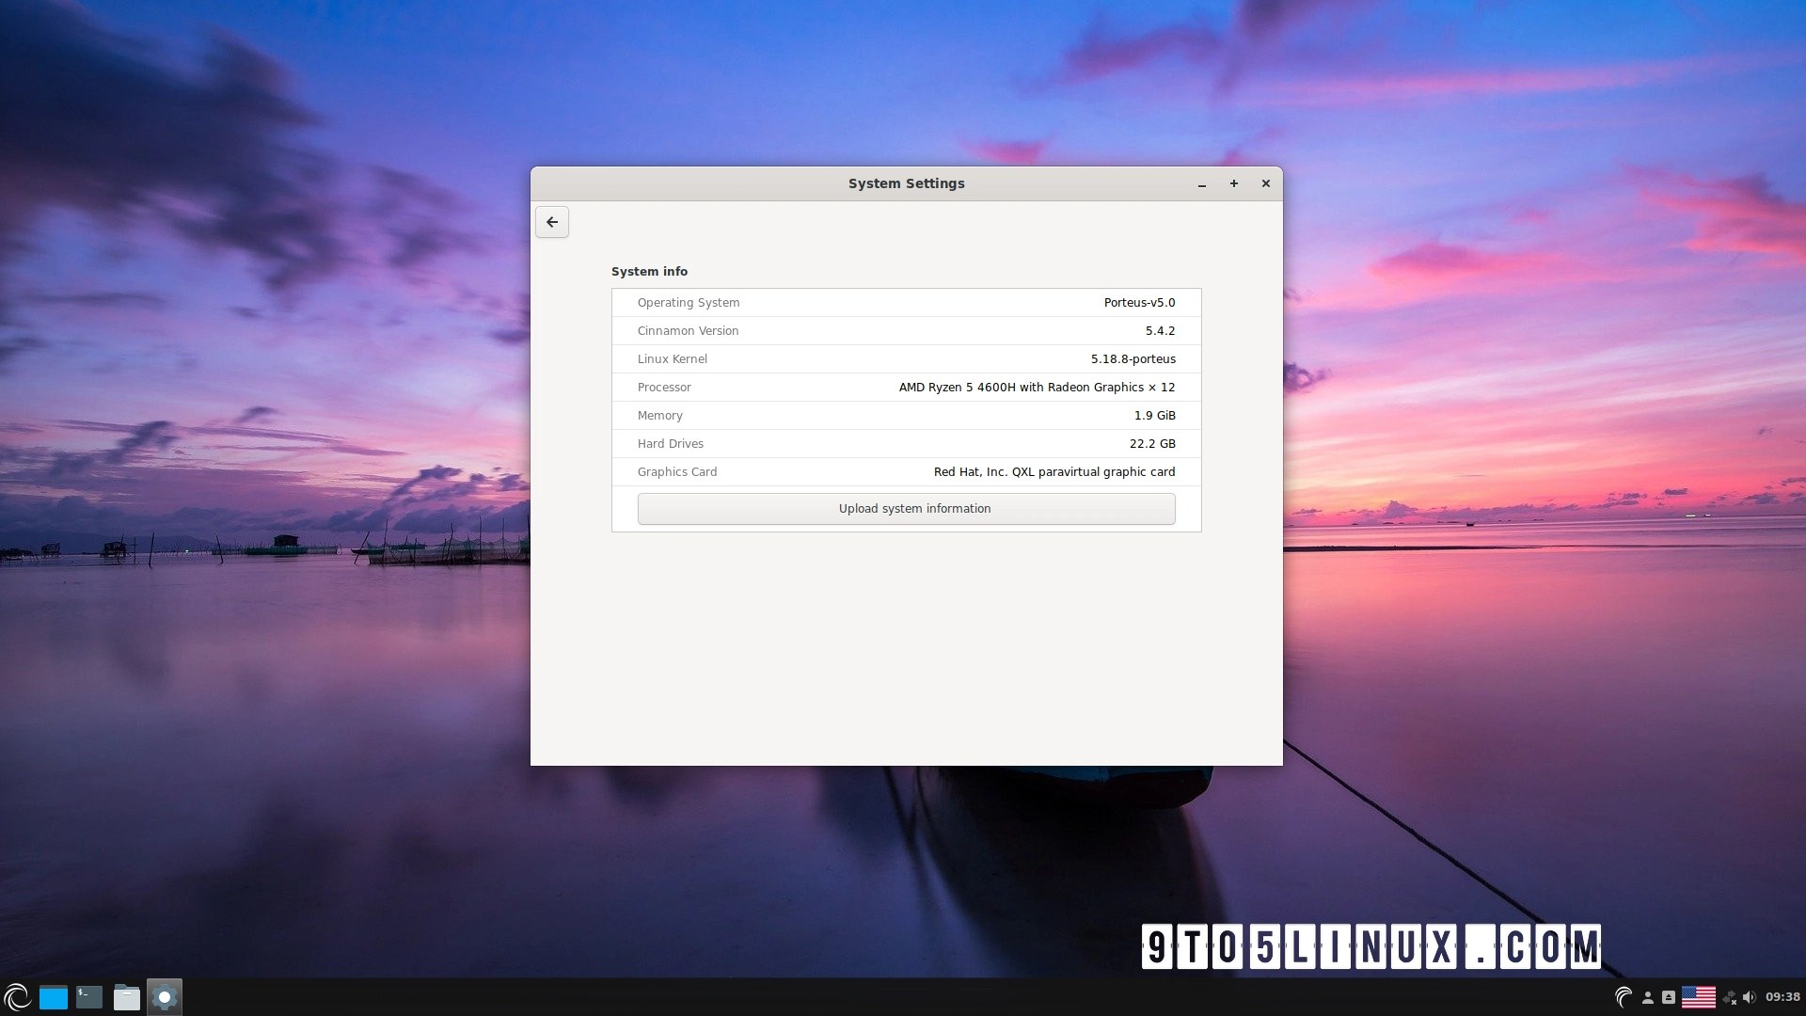Maximize the System Settings window
The width and height of the screenshot is (1806, 1016).
coord(1233,183)
